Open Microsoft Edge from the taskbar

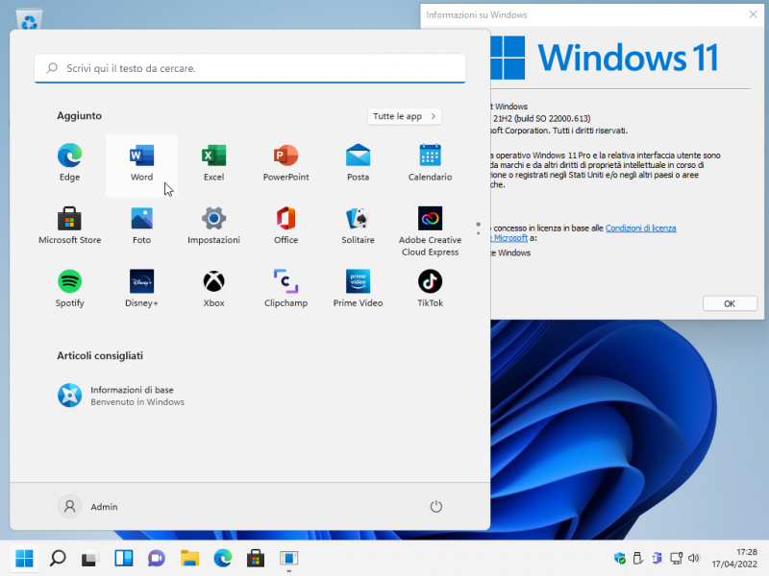click(222, 558)
